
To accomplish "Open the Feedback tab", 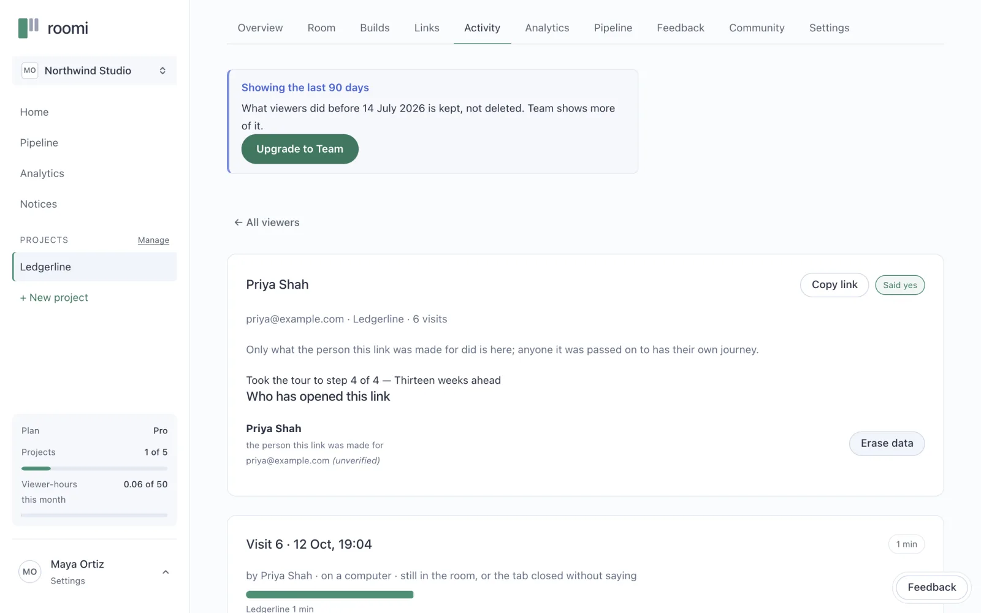I will click(681, 28).
